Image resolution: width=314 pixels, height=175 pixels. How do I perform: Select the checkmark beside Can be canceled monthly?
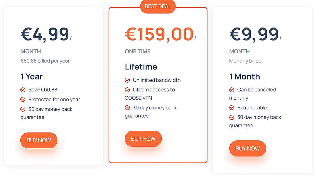[x=232, y=90]
